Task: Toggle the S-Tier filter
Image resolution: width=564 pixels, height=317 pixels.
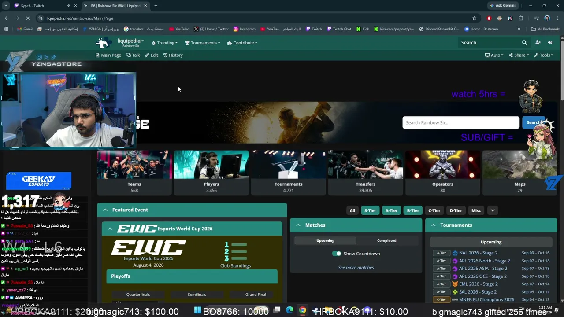Action: coord(370,210)
